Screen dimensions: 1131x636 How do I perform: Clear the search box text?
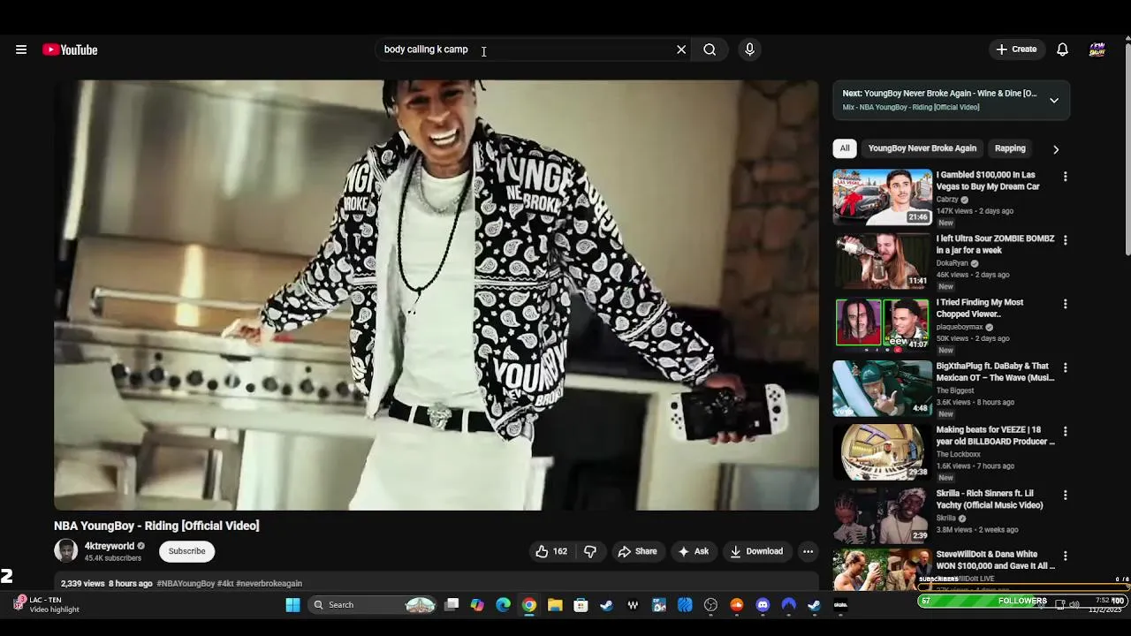pyautogui.click(x=681, y=49)
